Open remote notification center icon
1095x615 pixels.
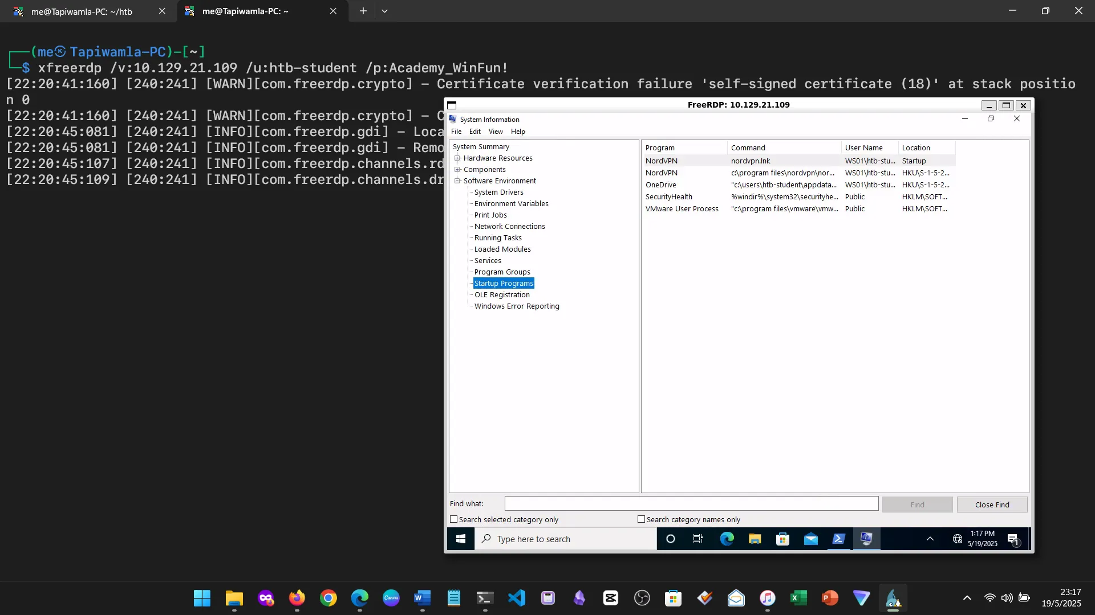(1013, 539)
